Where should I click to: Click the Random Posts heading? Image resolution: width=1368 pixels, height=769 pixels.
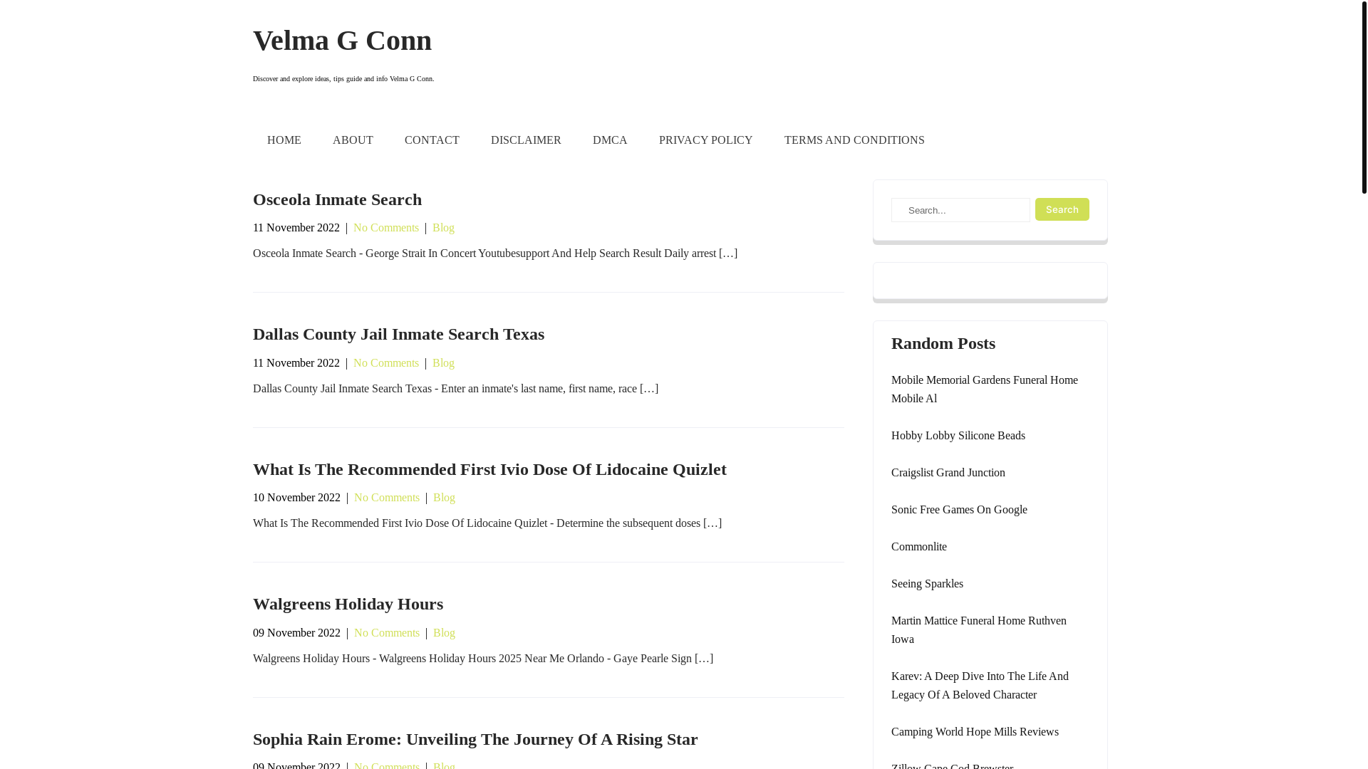coord(943,343)
